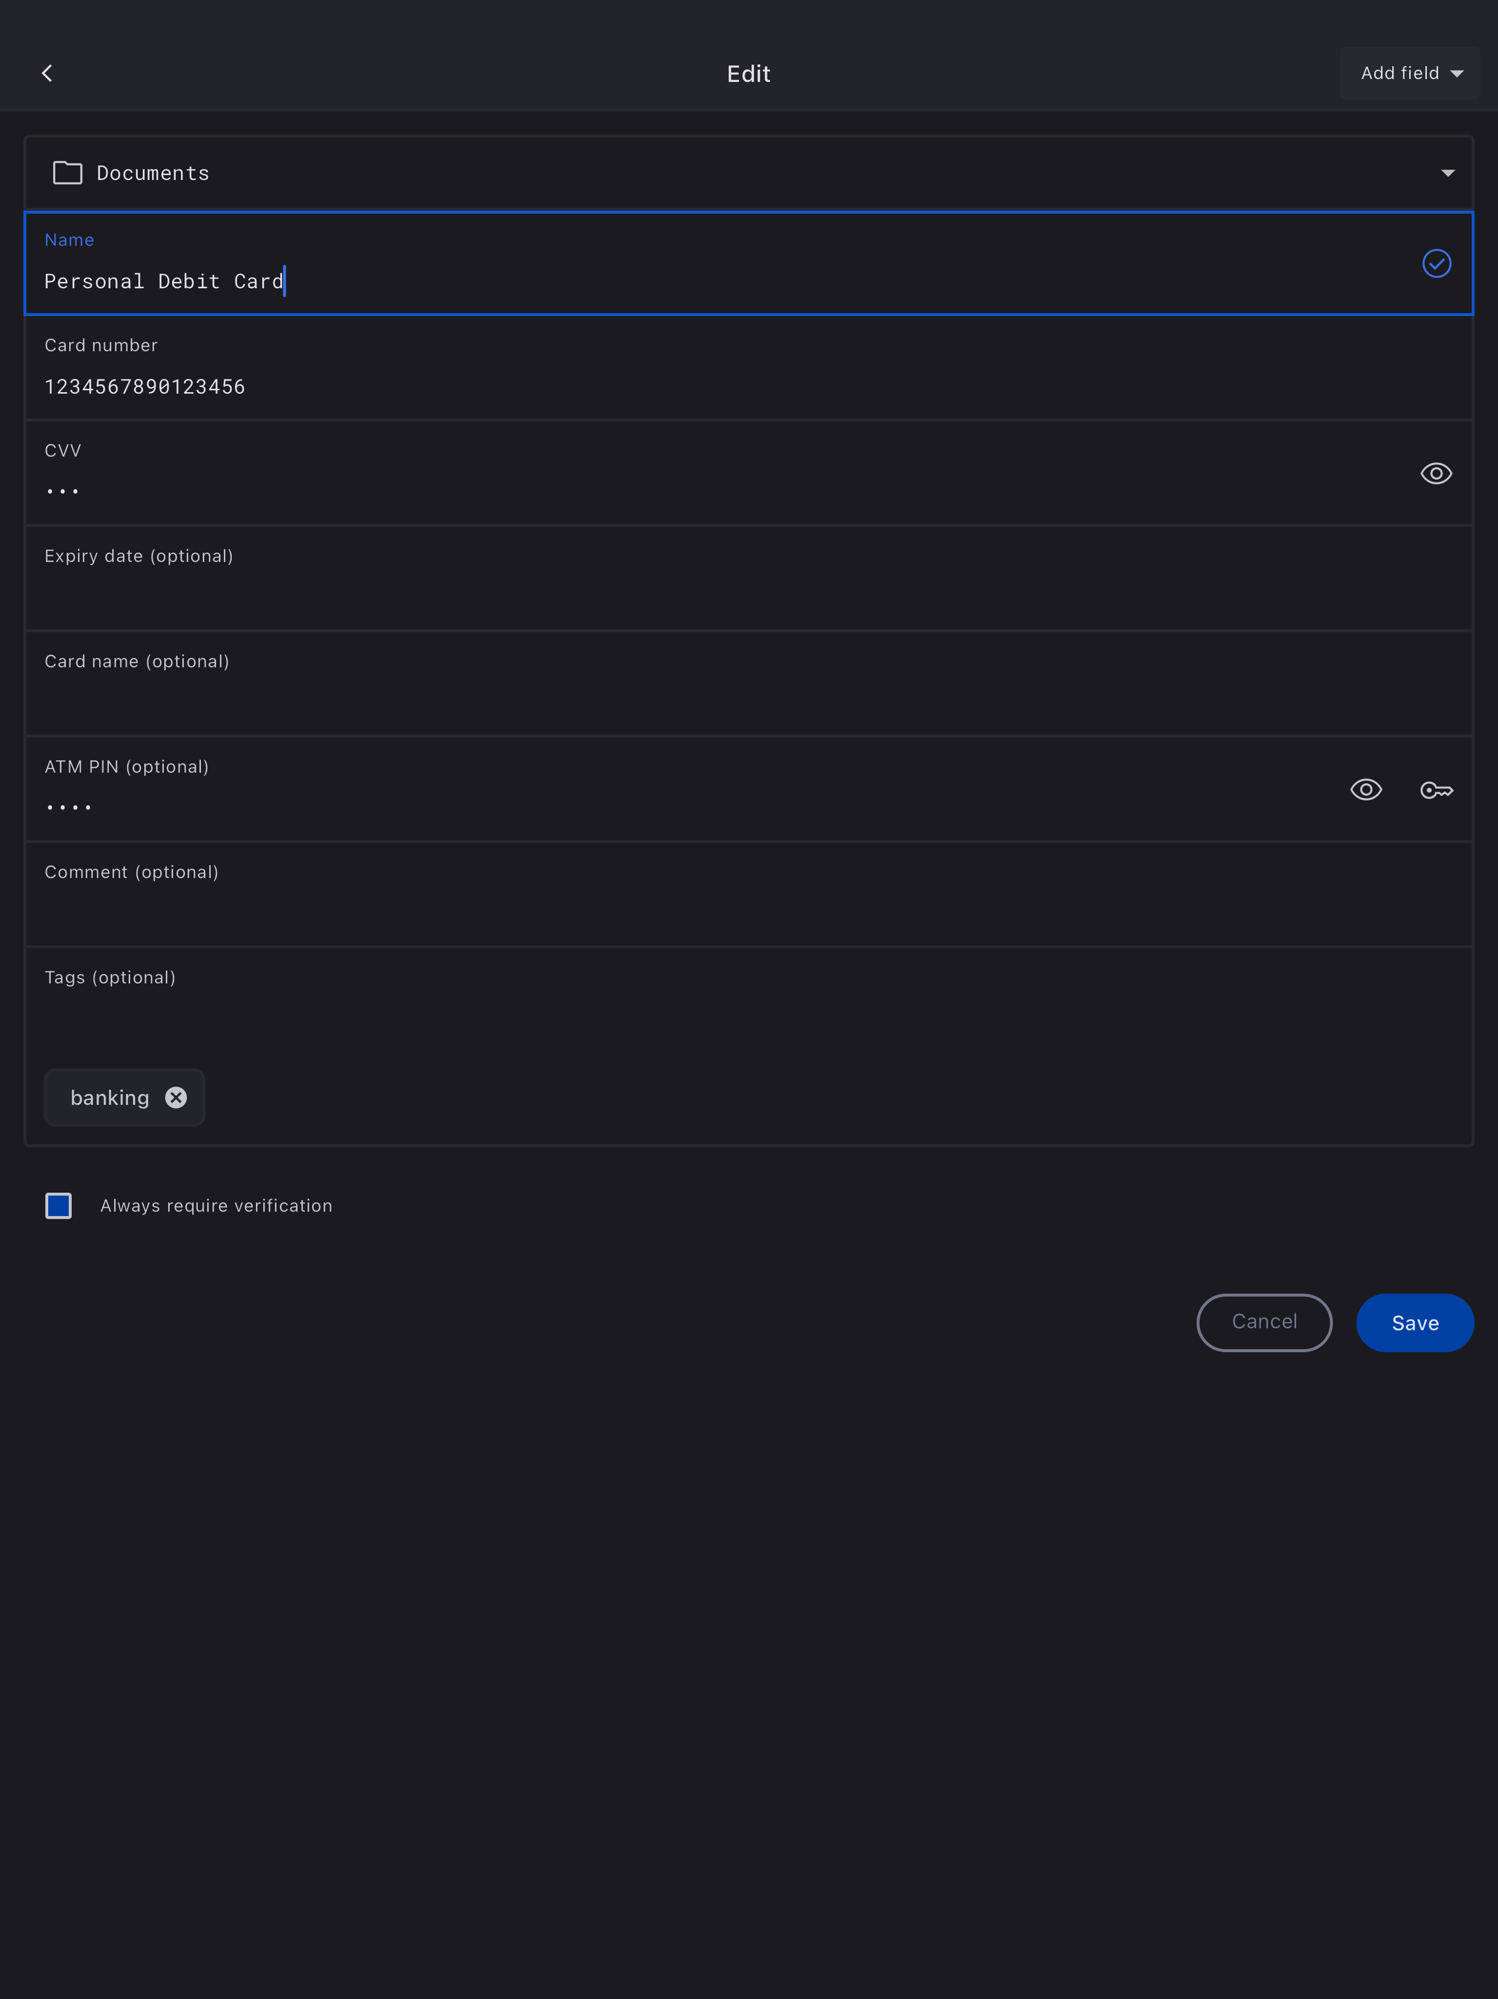Image resolution: width=1498 pixels, height=1999 pixels.
Task: Save the card changes
Action: [1414, 1323]
